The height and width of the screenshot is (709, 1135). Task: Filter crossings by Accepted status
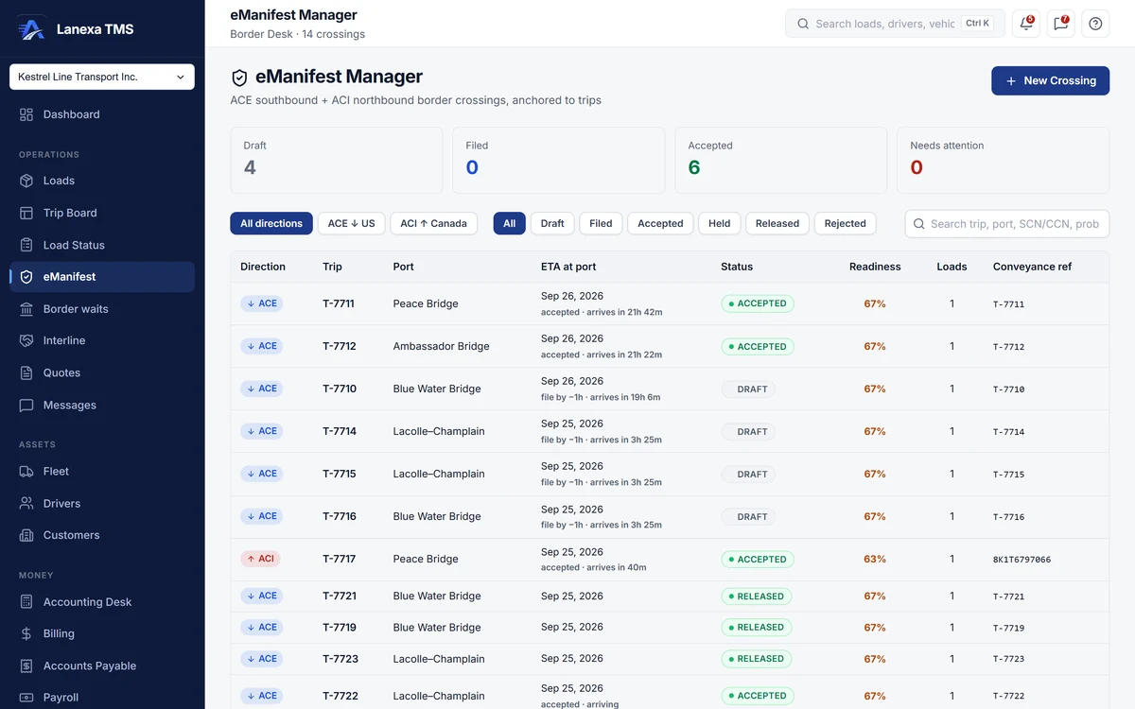tap(660, 223)
